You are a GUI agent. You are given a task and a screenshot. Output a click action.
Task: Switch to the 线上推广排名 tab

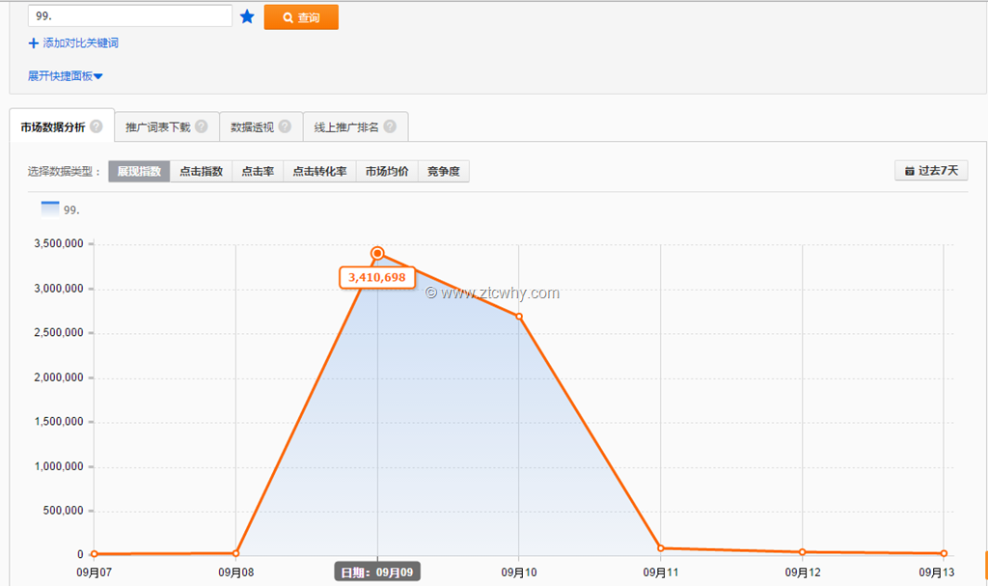click(x=346, y=126)
